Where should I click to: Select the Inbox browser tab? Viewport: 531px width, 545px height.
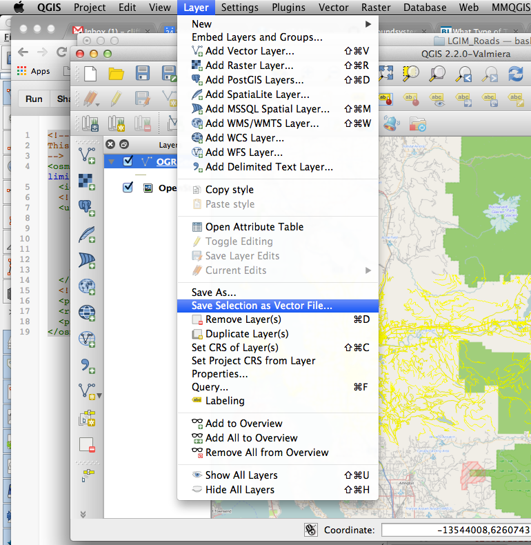[111, 31]
